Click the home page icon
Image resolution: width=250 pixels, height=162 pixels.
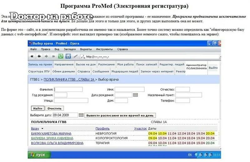(x=68, y=56)
